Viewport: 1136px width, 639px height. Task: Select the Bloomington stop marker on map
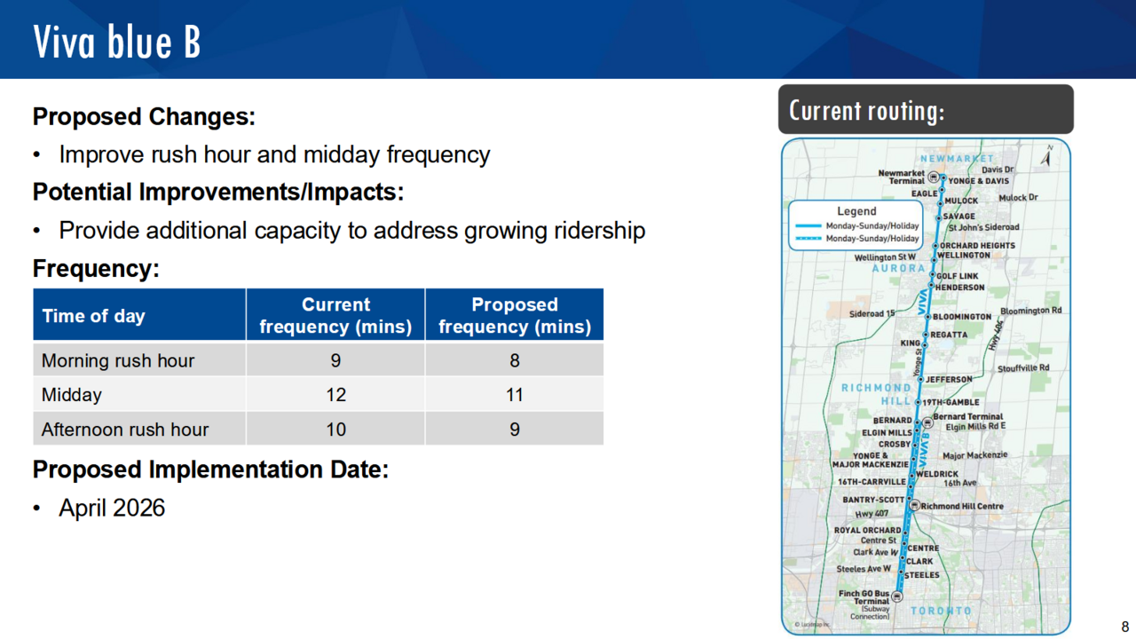(927, 317)
